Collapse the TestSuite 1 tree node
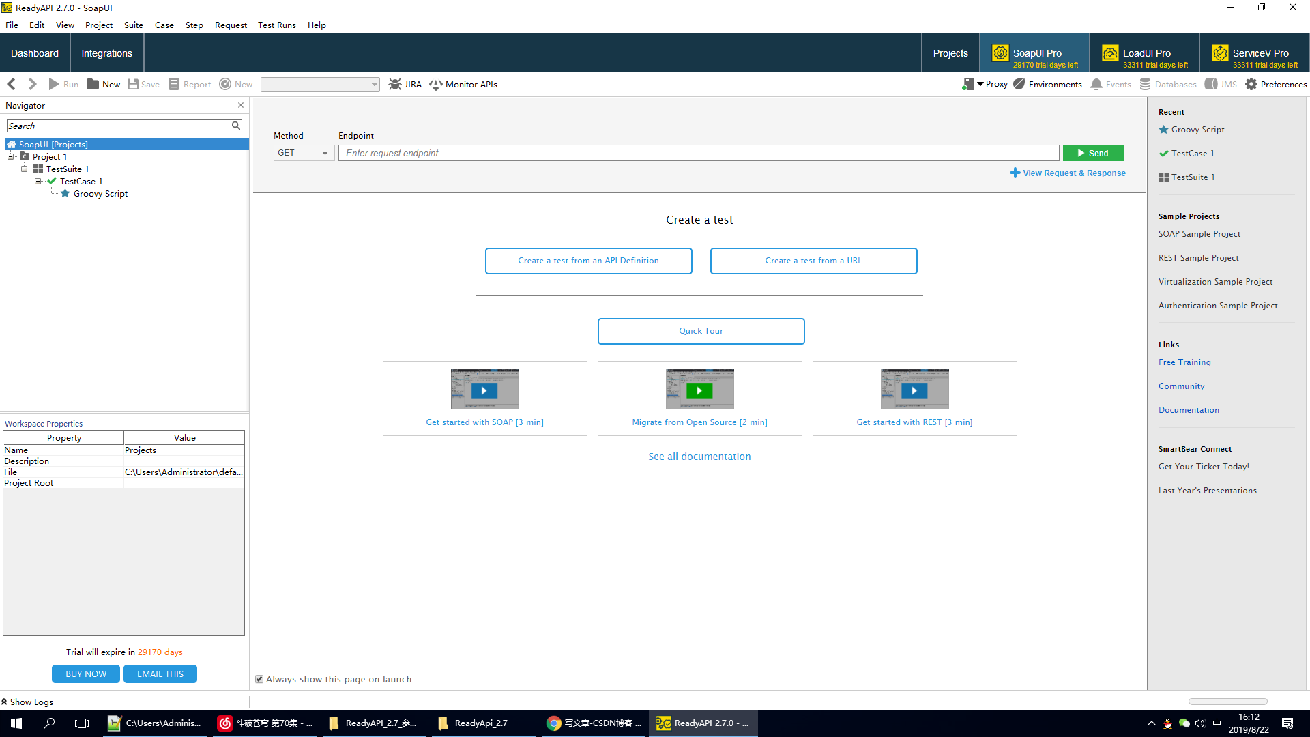The height and width of the screenshot is (737, 1310). pos(25,169)
